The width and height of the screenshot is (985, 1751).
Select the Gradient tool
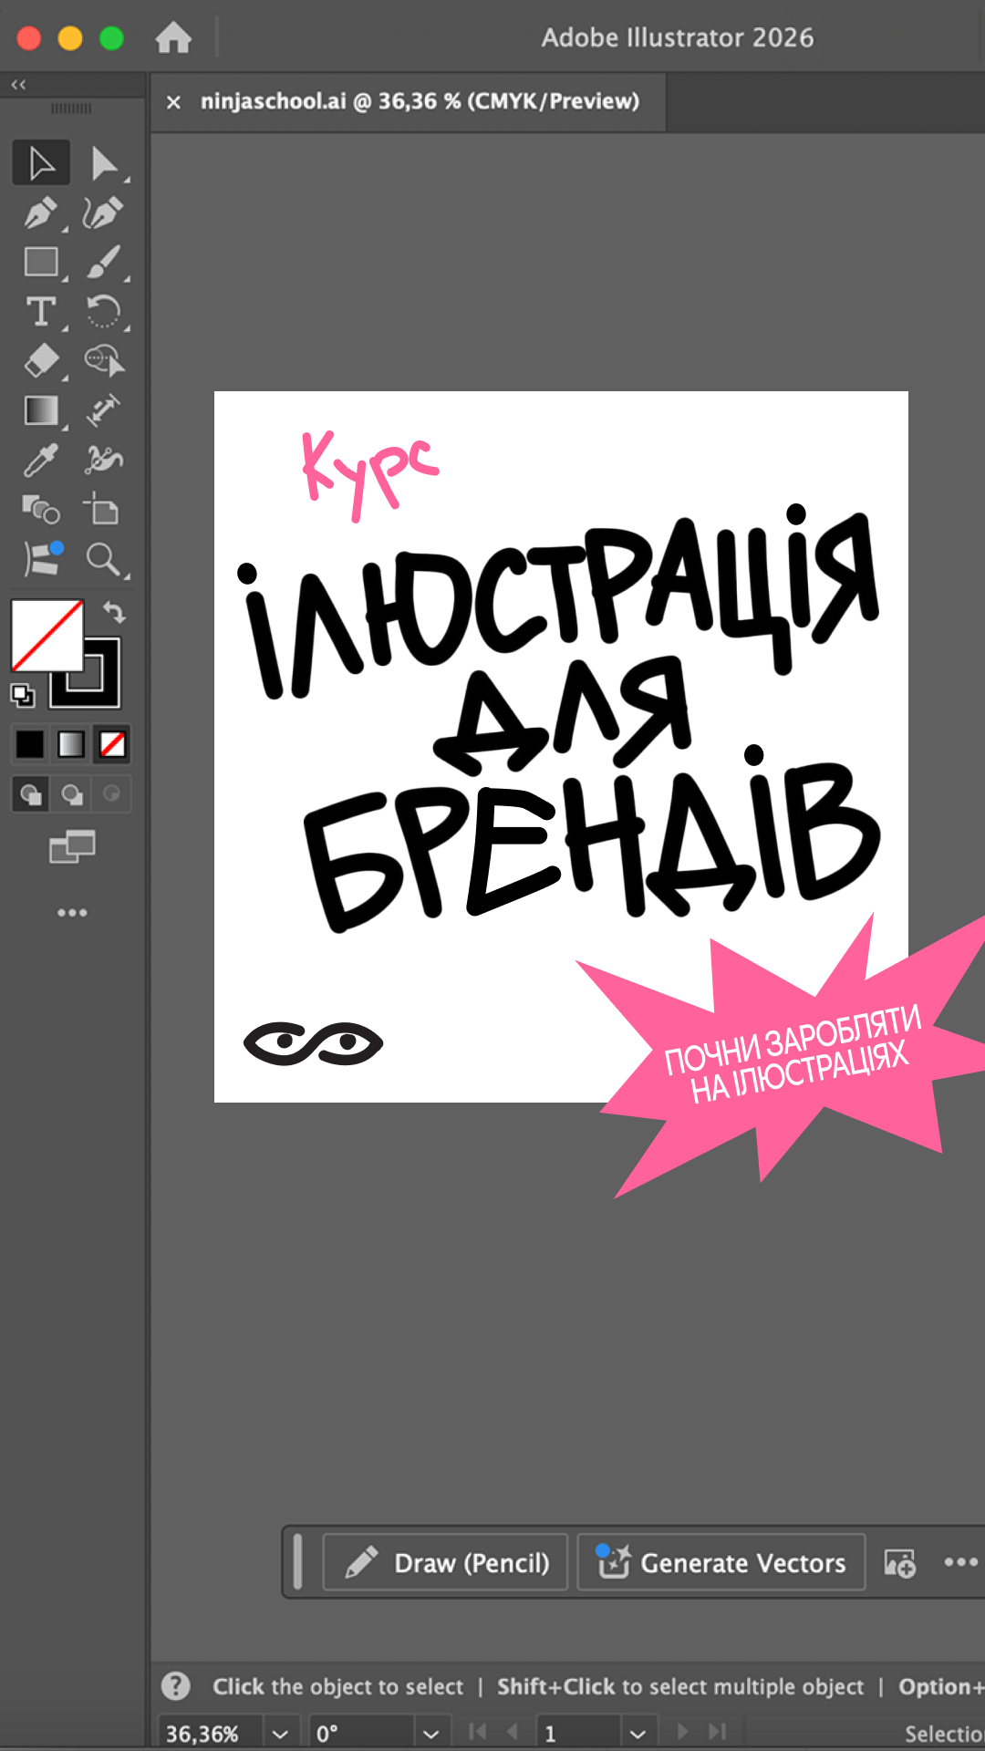41,410
